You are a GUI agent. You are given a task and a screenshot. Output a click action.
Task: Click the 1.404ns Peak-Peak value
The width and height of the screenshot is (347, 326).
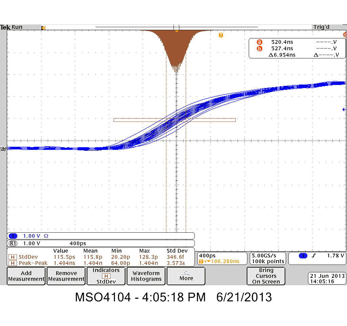[64, 263]
